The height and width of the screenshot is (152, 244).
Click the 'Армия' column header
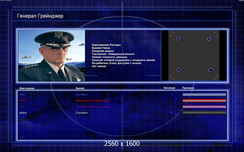pyautogui.click(x=80, y=88)
